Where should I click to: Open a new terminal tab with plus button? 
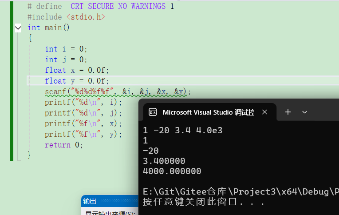coord(288,112)
